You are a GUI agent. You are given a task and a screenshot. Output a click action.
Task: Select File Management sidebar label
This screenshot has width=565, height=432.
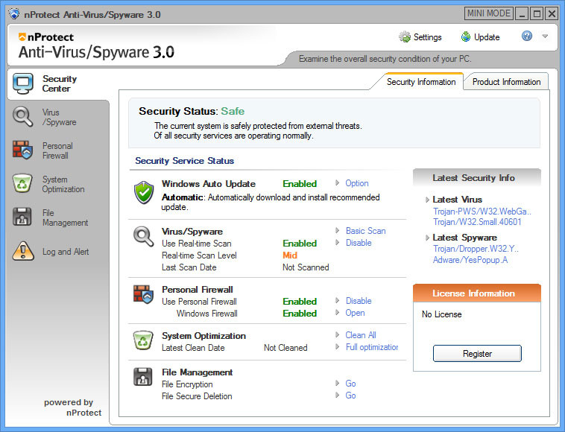point(65,217)
